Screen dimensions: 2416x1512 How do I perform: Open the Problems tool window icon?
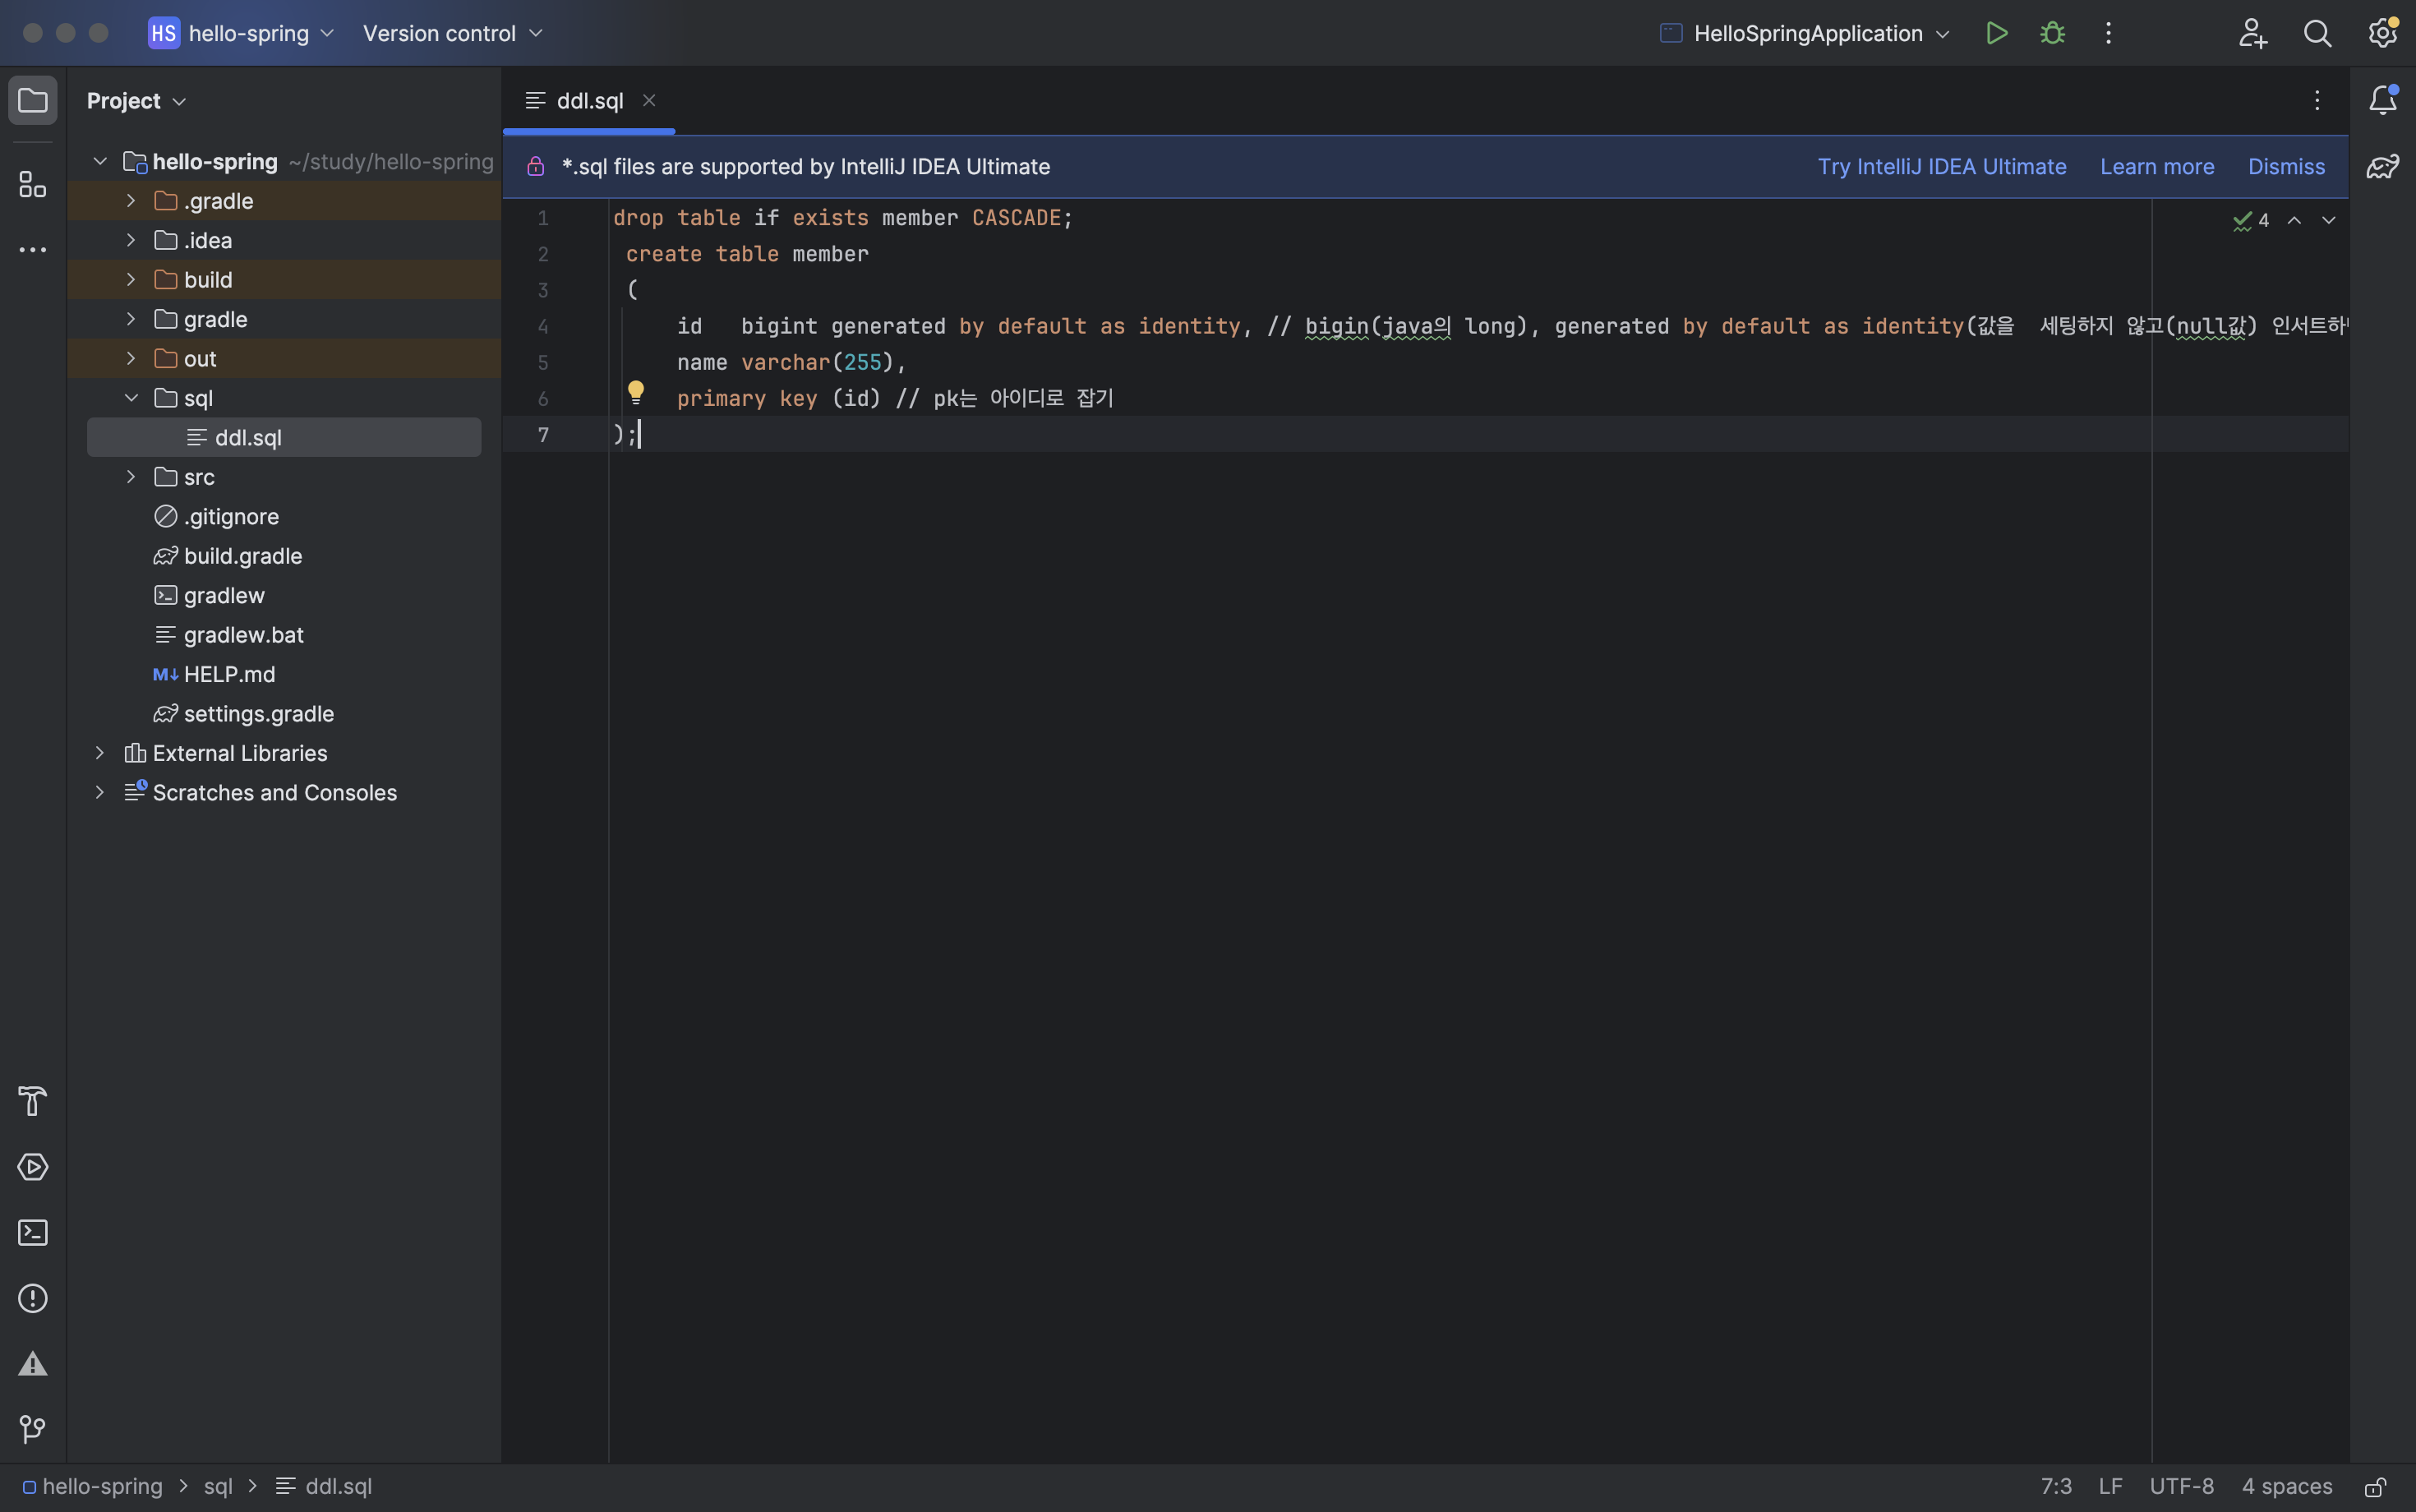tap(32, 1298)
